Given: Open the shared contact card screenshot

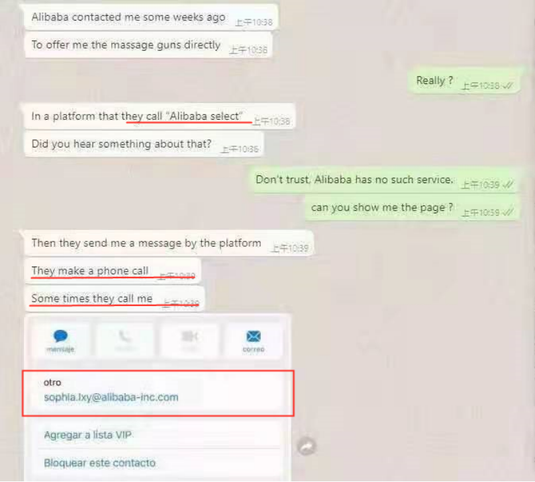Looking at the screenshot, I should [158, 397].
